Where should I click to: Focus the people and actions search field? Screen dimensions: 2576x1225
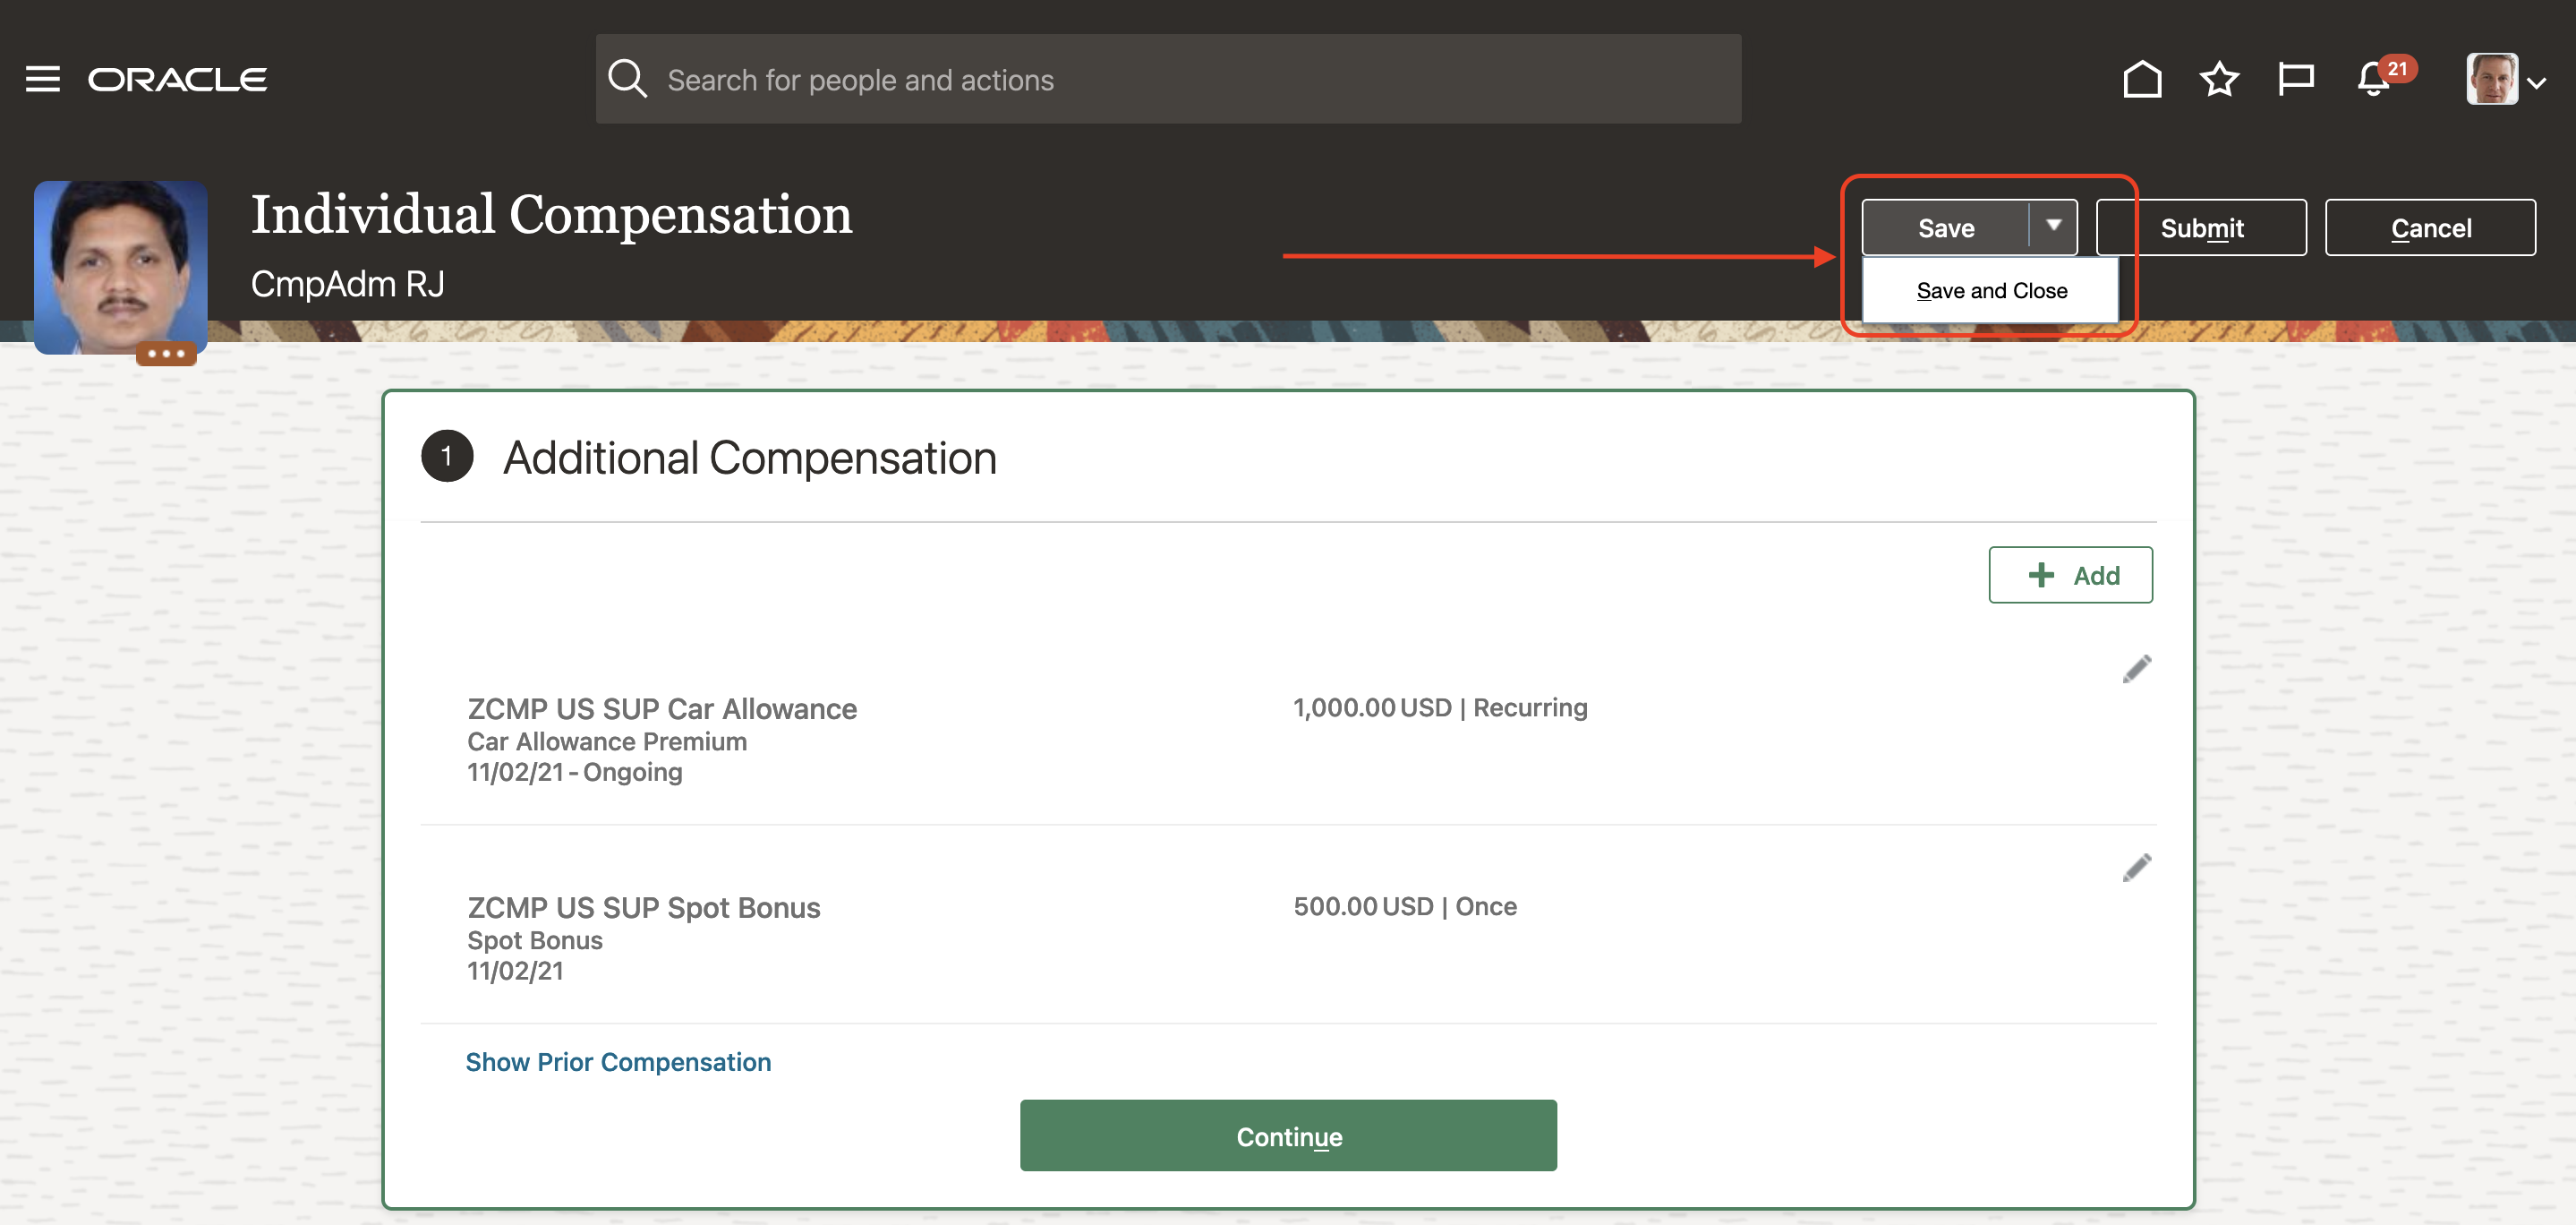pos(1190,80)
